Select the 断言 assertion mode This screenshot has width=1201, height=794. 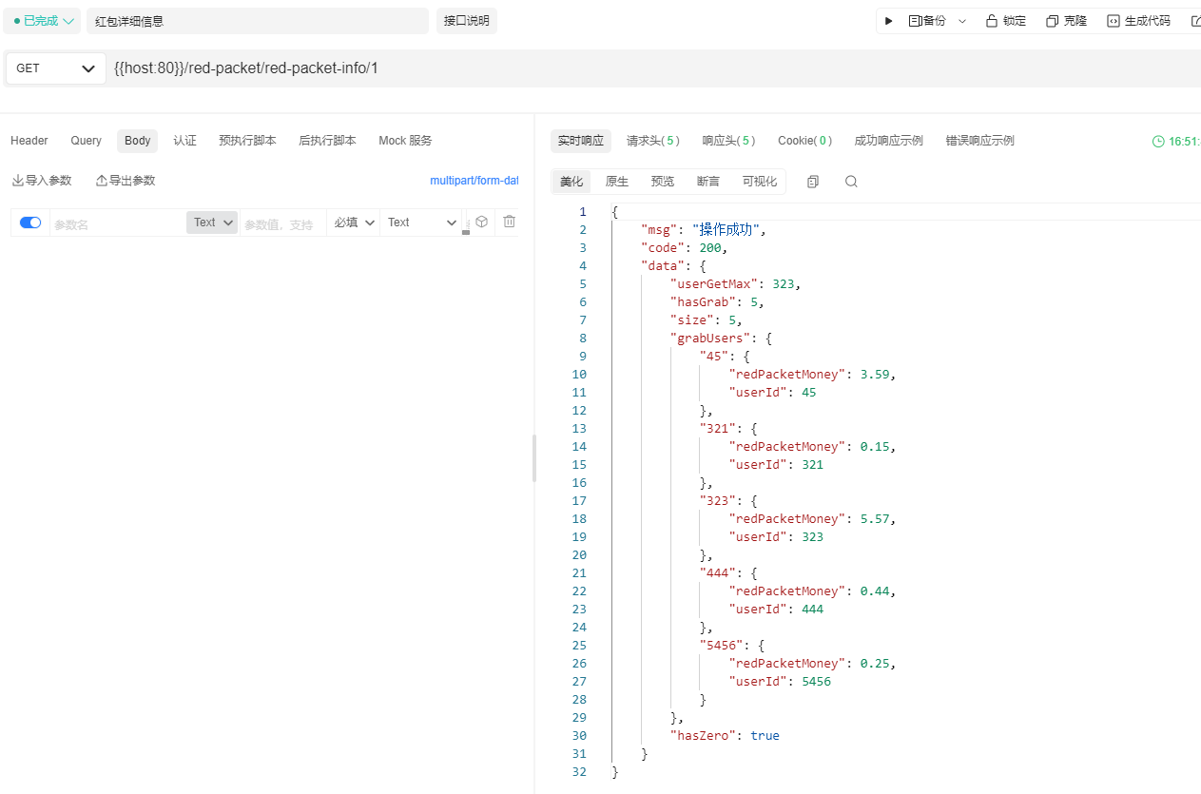[x=708, y=182]
